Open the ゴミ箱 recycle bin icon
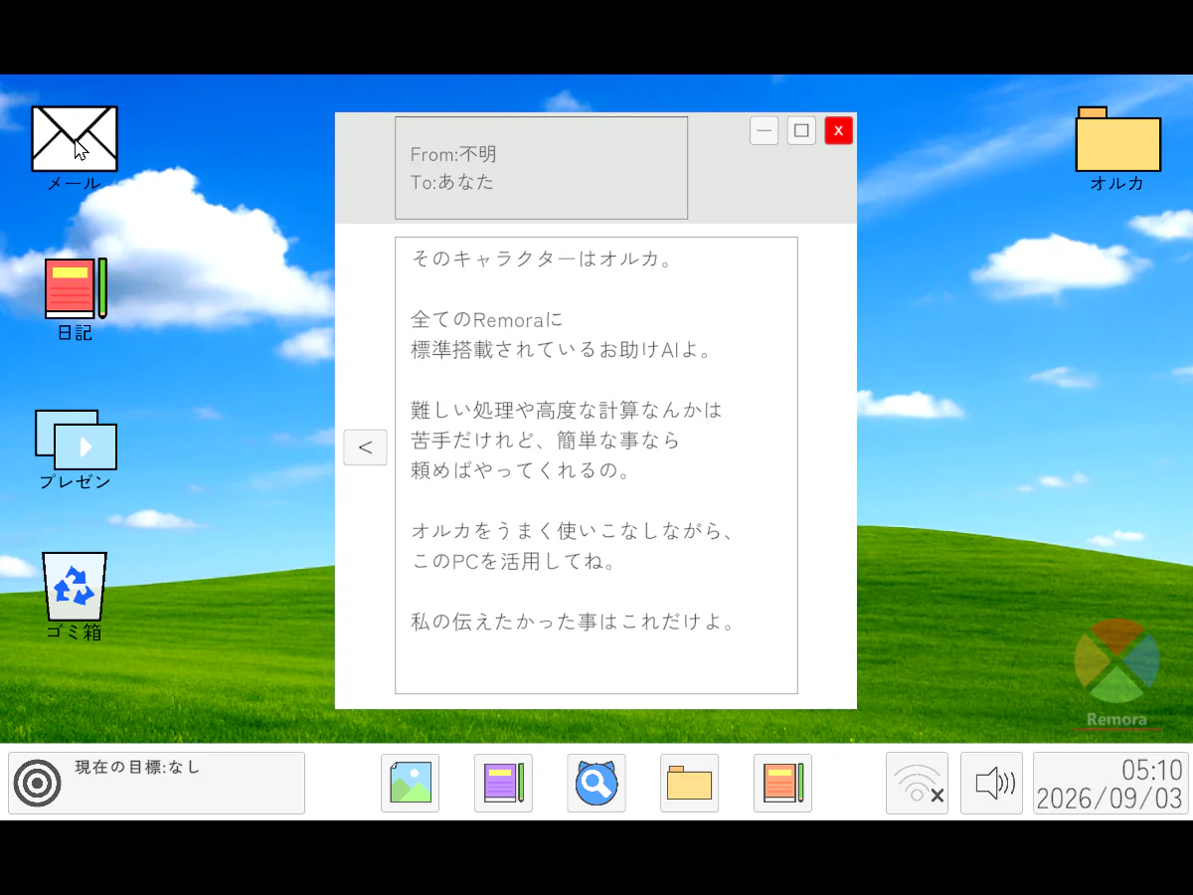The height and width of the screenshot is (895, 1193). coord(75,587)
